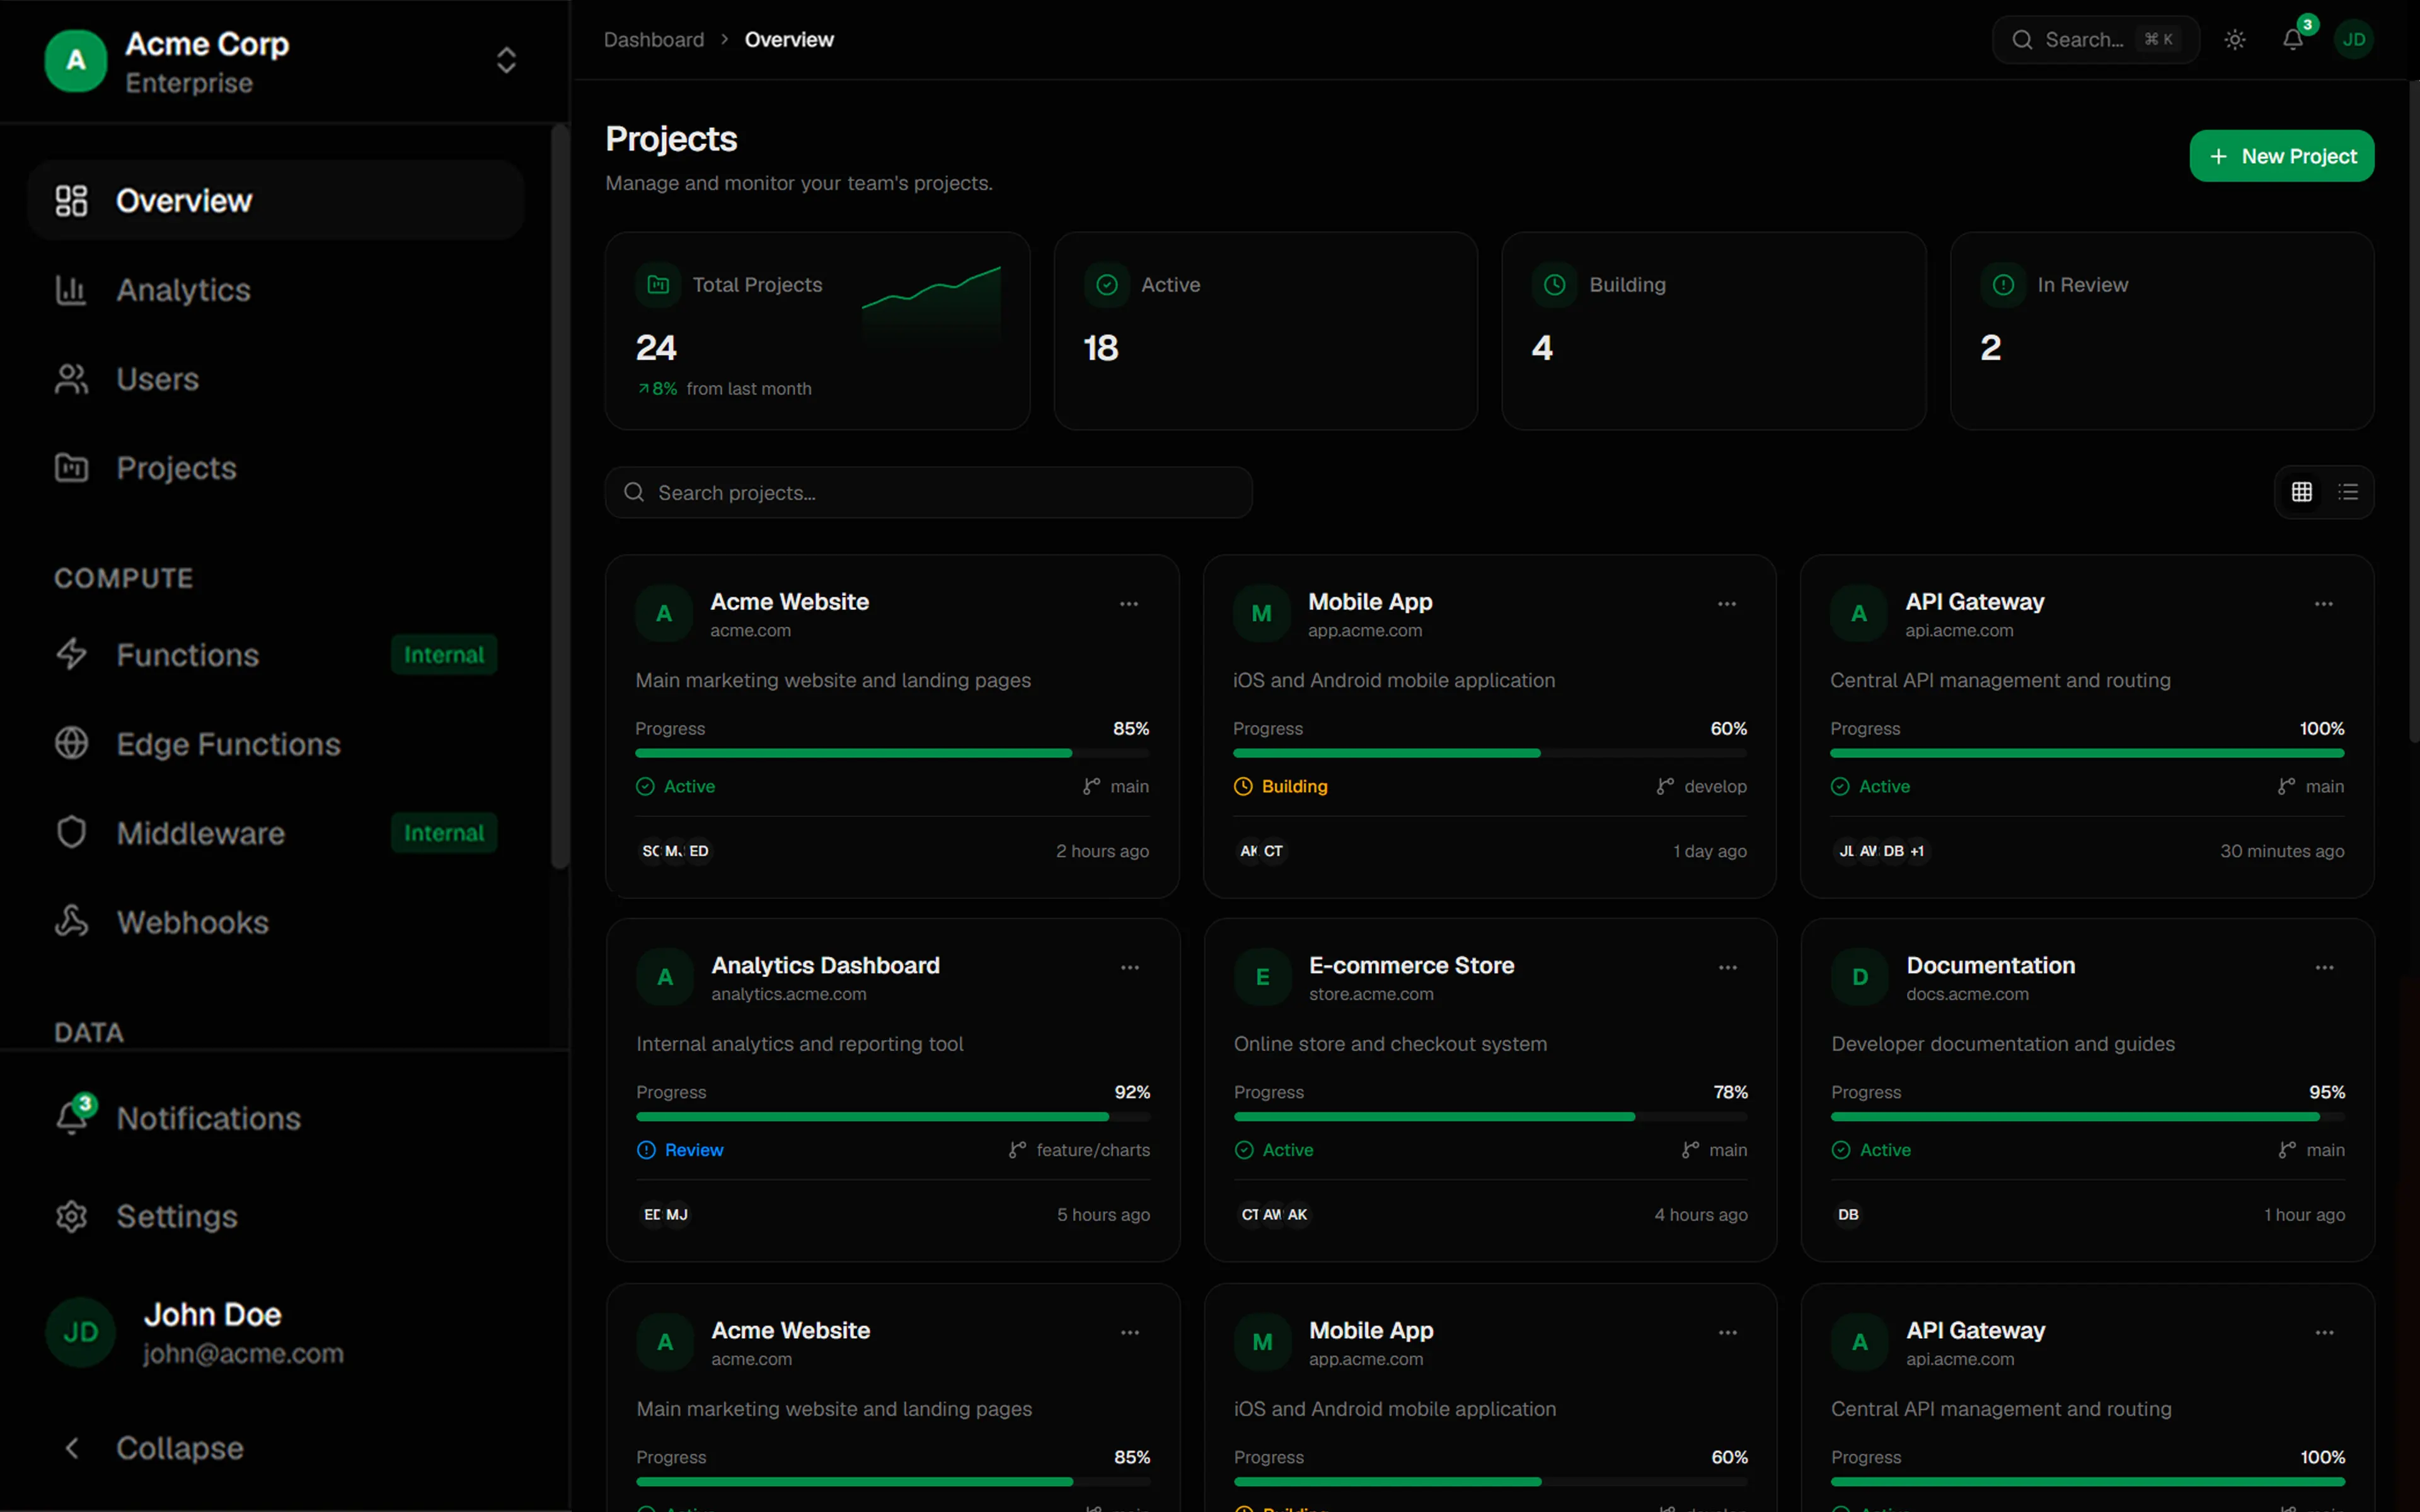Open the global Search box in top bar
The width and height of the screenshot is (2420, 1512).
(x=2096, y=40)
